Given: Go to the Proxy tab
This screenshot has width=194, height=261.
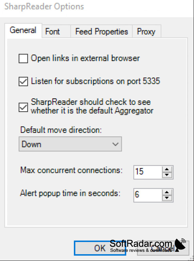Looking at the screenshot, I should click(147, 31).
